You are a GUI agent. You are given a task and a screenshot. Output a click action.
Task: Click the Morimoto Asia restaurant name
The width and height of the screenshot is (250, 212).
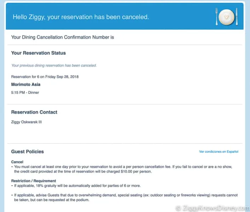(26, 84)
